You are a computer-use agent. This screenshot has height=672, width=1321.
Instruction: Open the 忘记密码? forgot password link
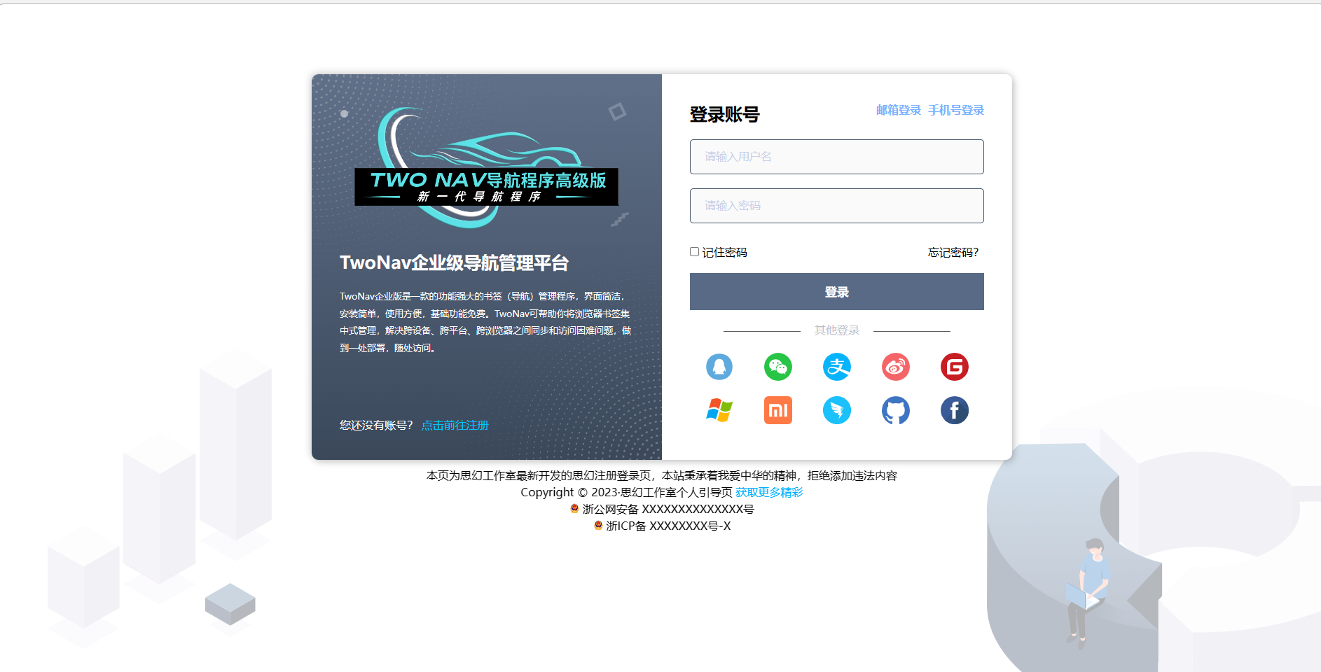click(x=953, y=252)
